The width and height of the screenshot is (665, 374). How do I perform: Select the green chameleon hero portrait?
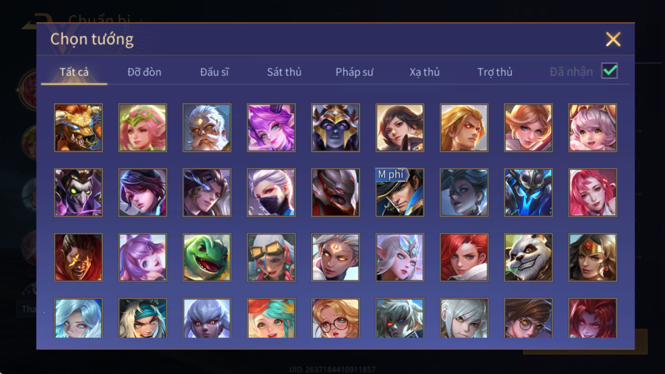point(207,257)
